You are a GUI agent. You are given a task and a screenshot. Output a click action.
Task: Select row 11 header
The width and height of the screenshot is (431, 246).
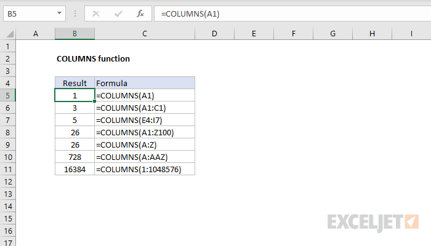pyautogui.click(x=8, y=169)
